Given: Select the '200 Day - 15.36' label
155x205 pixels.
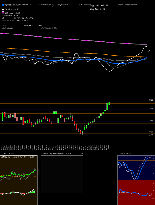Looking at the screenshot, I should click(12, 13).
